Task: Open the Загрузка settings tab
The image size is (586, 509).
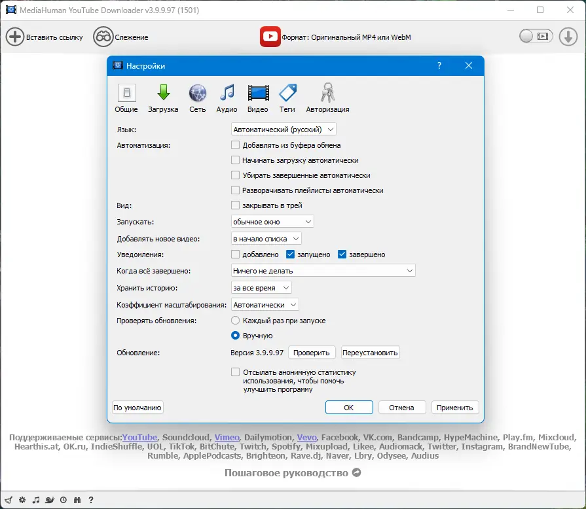Action: [163, 98]
